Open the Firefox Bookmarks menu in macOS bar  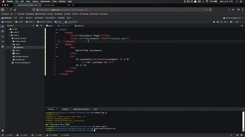coord(45,2)
